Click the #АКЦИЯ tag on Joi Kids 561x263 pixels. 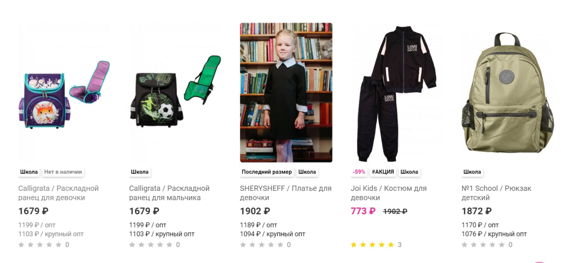[x=383, y=172]
